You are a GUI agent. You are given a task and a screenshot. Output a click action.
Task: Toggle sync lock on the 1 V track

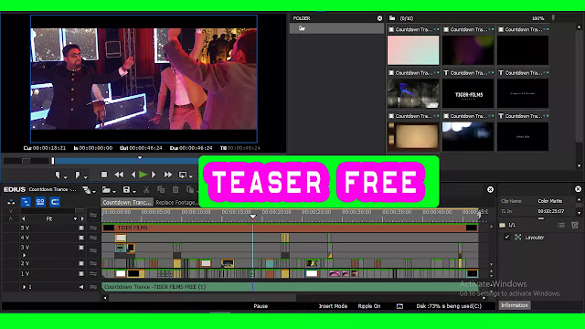point(93,273)
